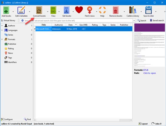This screenshot has width=166, height=126.
Task: Open Calibre Library dropdown arrow
Action: point(141,11)
